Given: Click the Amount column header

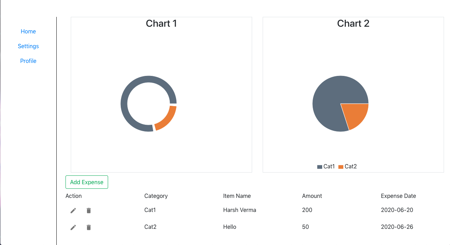Looking at the screenshot, I should [312, 196].
